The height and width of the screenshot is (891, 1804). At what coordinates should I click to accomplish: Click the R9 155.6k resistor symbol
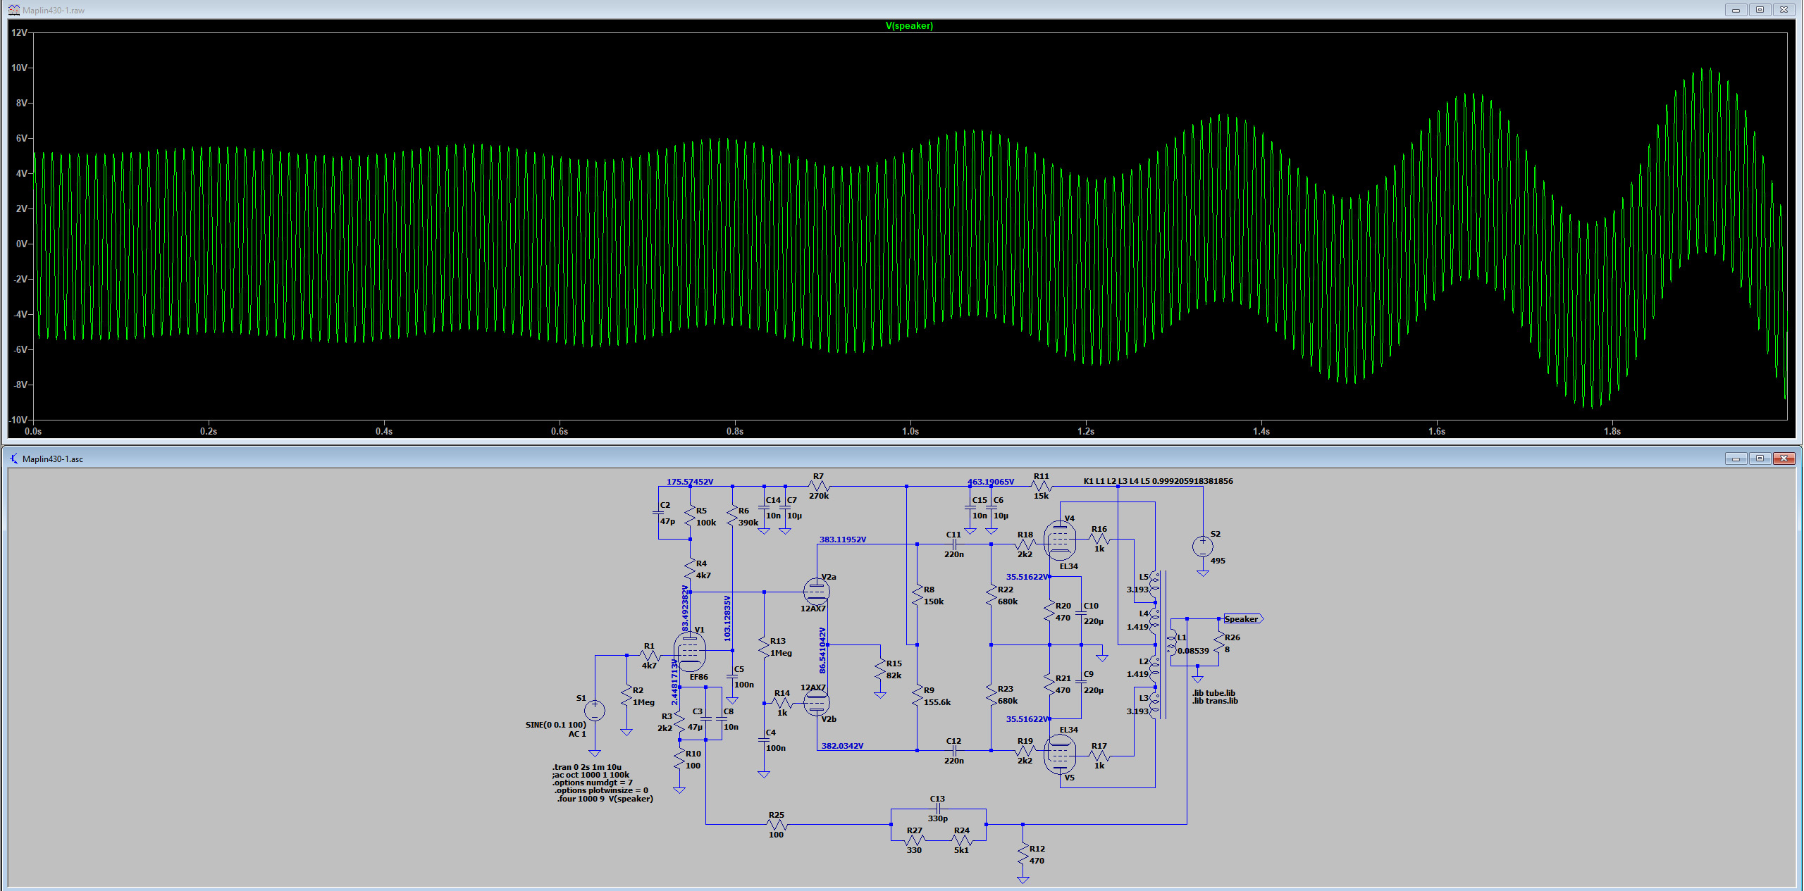point(917,696)
